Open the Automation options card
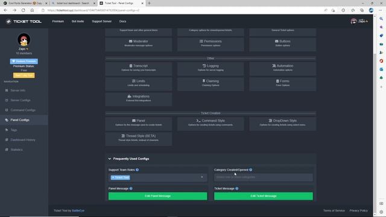The height and width of the screenshot is (217, 386). coord(283,68)
